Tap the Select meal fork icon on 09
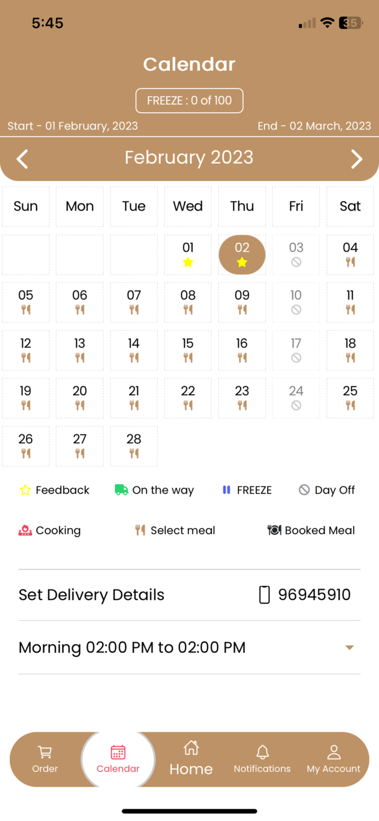 click(242, 310)
